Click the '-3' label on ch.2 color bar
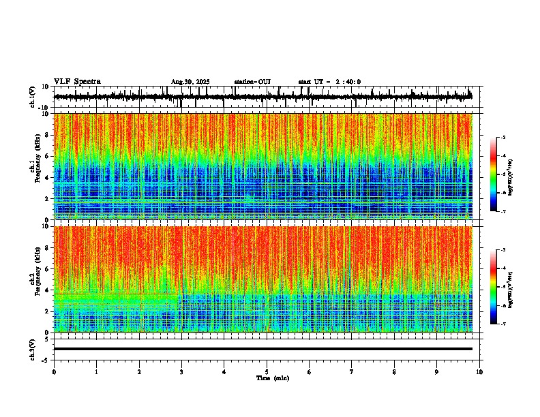 click(x=502, y=250)
